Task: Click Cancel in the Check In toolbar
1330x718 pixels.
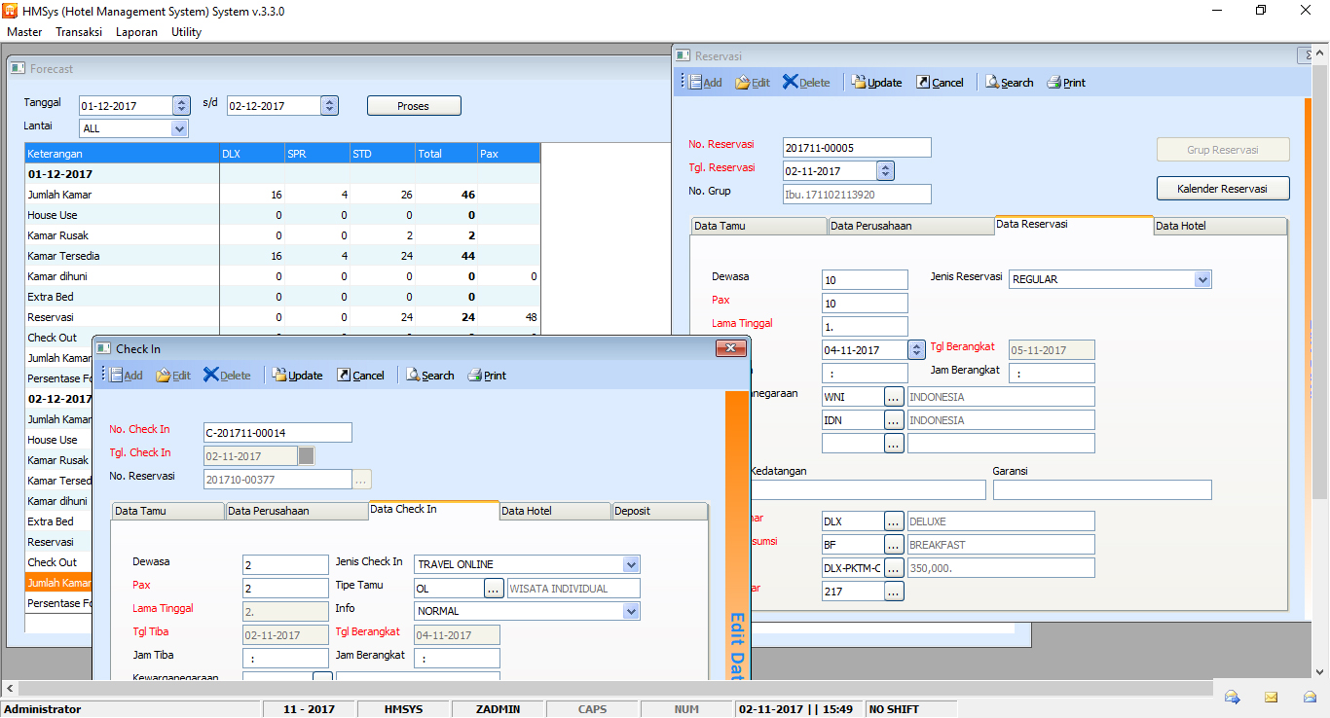Action: coord(360,376)
